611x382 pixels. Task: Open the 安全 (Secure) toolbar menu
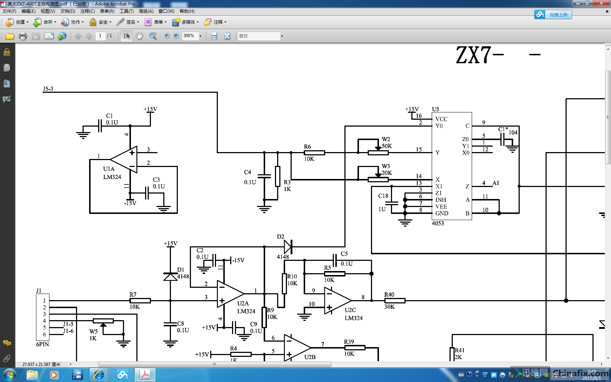[100, 22]
